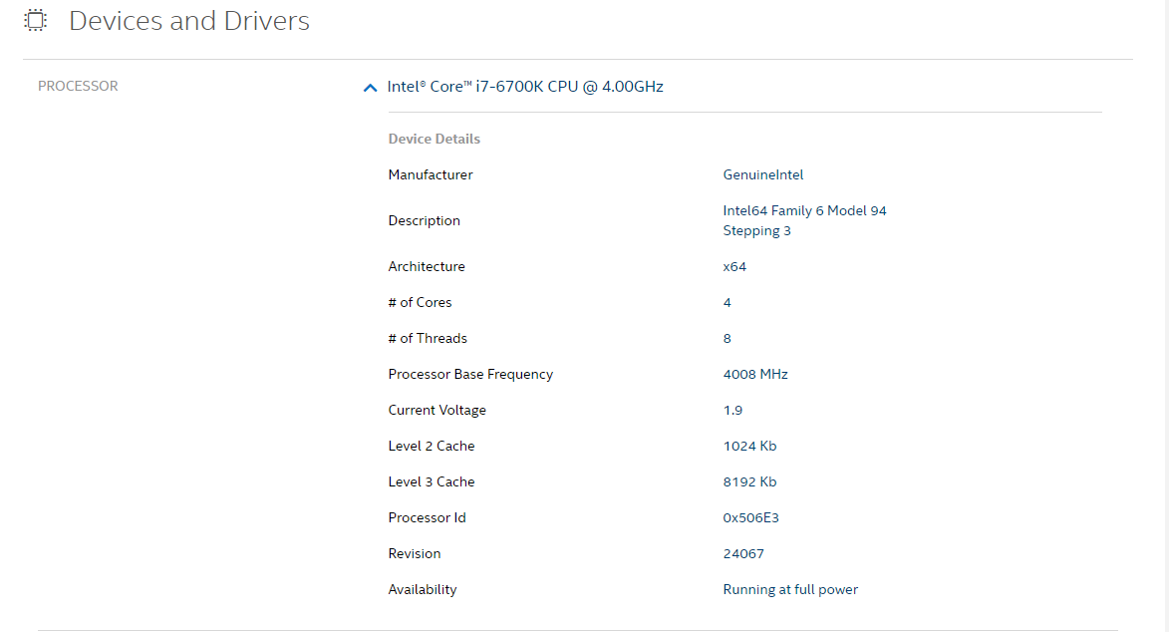Select the GenuineIntel value
Screen dimensions: 1169x632
[x=762, y=174]
